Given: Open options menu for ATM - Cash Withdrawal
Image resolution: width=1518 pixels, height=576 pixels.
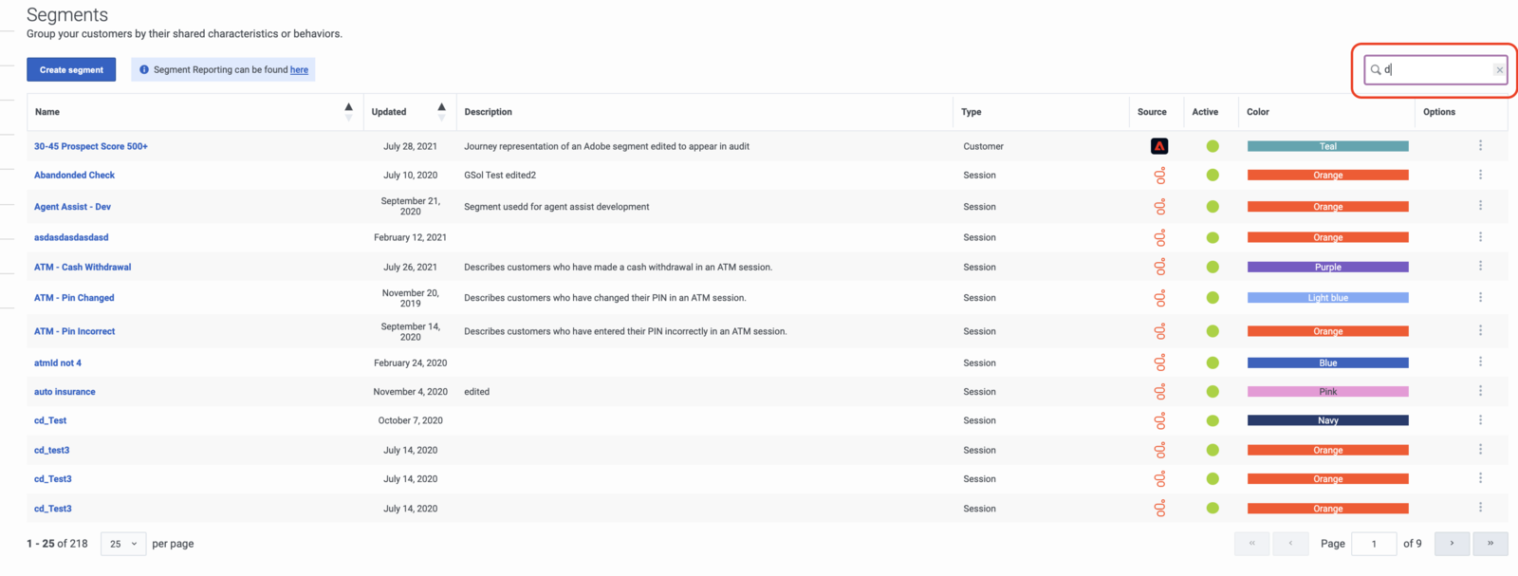Looking at the screenshot, I should point(1480,267).
